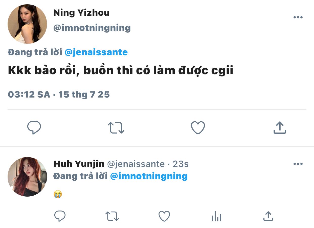Open the Ning Yizhou display name
The width and height of the screenshot is (314, 228).
(81, 13)
